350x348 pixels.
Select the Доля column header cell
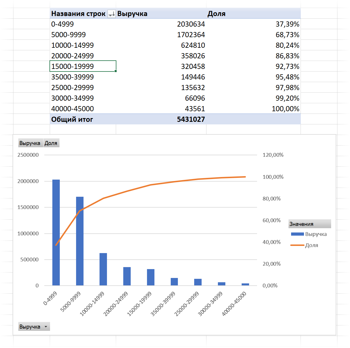[253, 14]
